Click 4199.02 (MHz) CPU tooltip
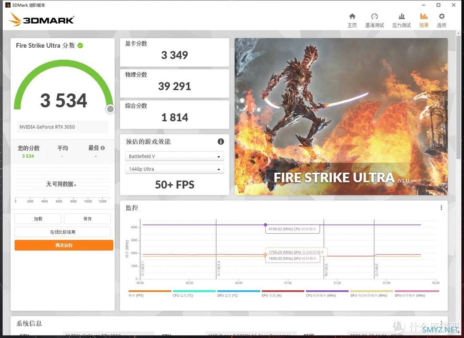The image size is (464, 338). pos(293,229)
